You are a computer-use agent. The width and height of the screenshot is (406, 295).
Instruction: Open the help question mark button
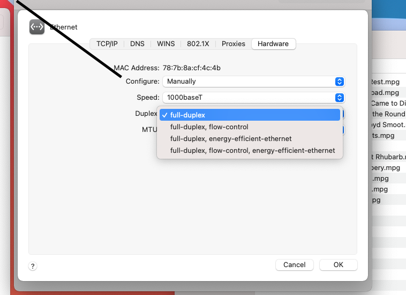pyautogui.click(x=33, y=266)
